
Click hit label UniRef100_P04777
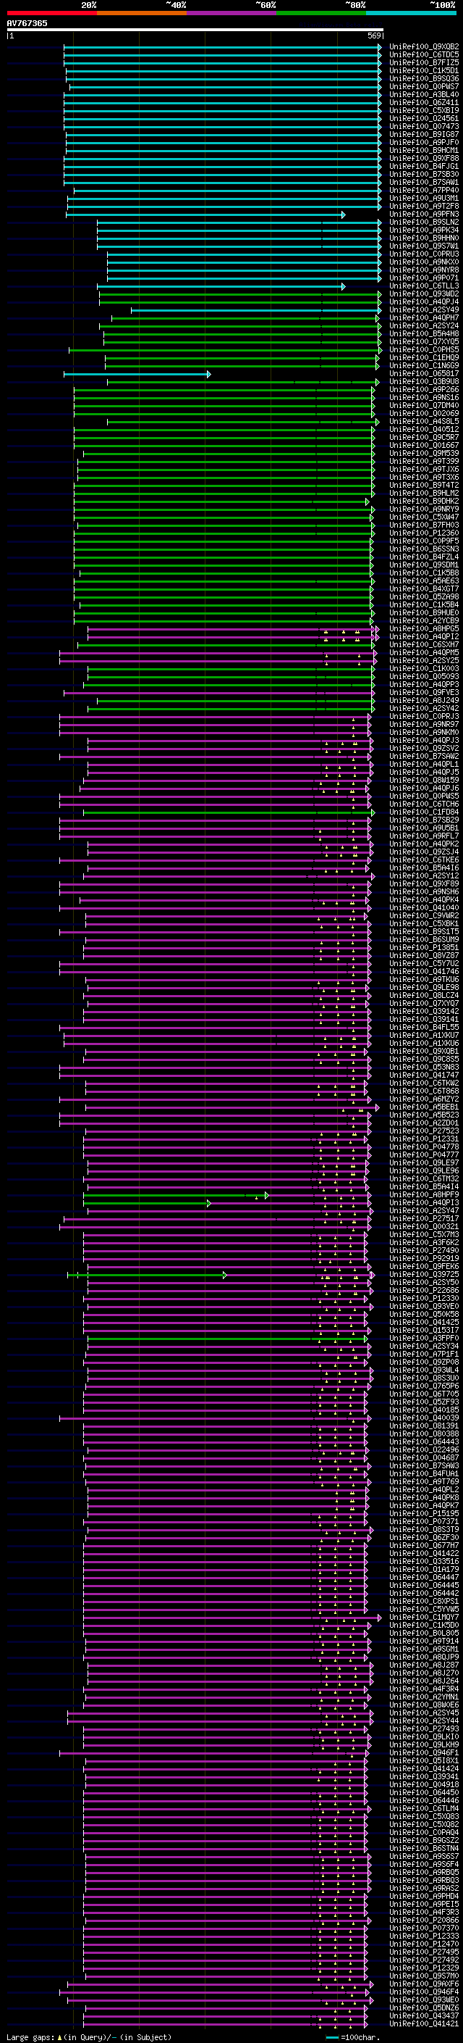pos(424,1154)
